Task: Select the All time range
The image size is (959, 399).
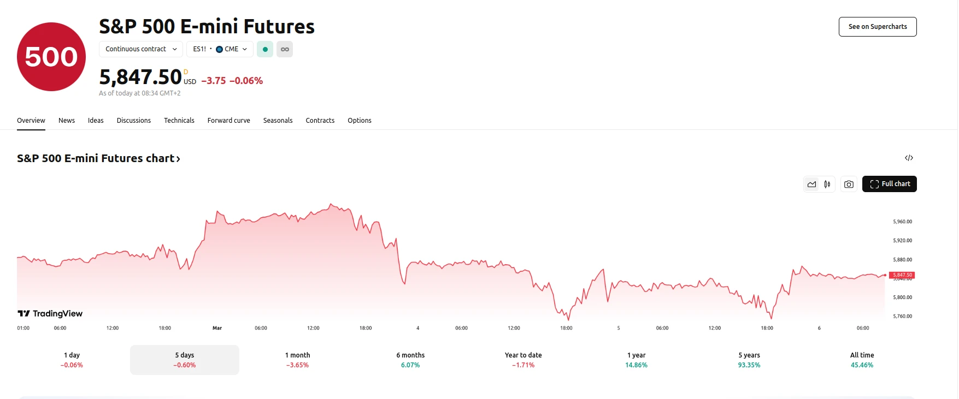Action: [862, 360]
